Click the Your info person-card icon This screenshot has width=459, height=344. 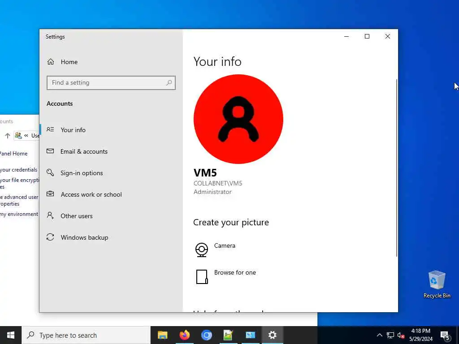(x=50, y=129)
